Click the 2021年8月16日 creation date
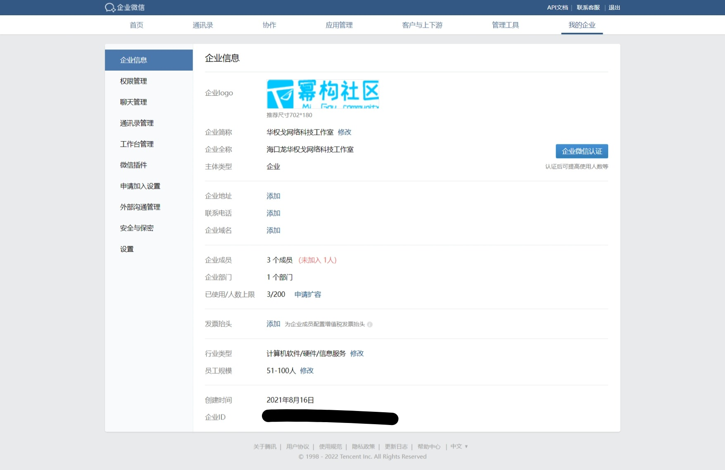 290,400
